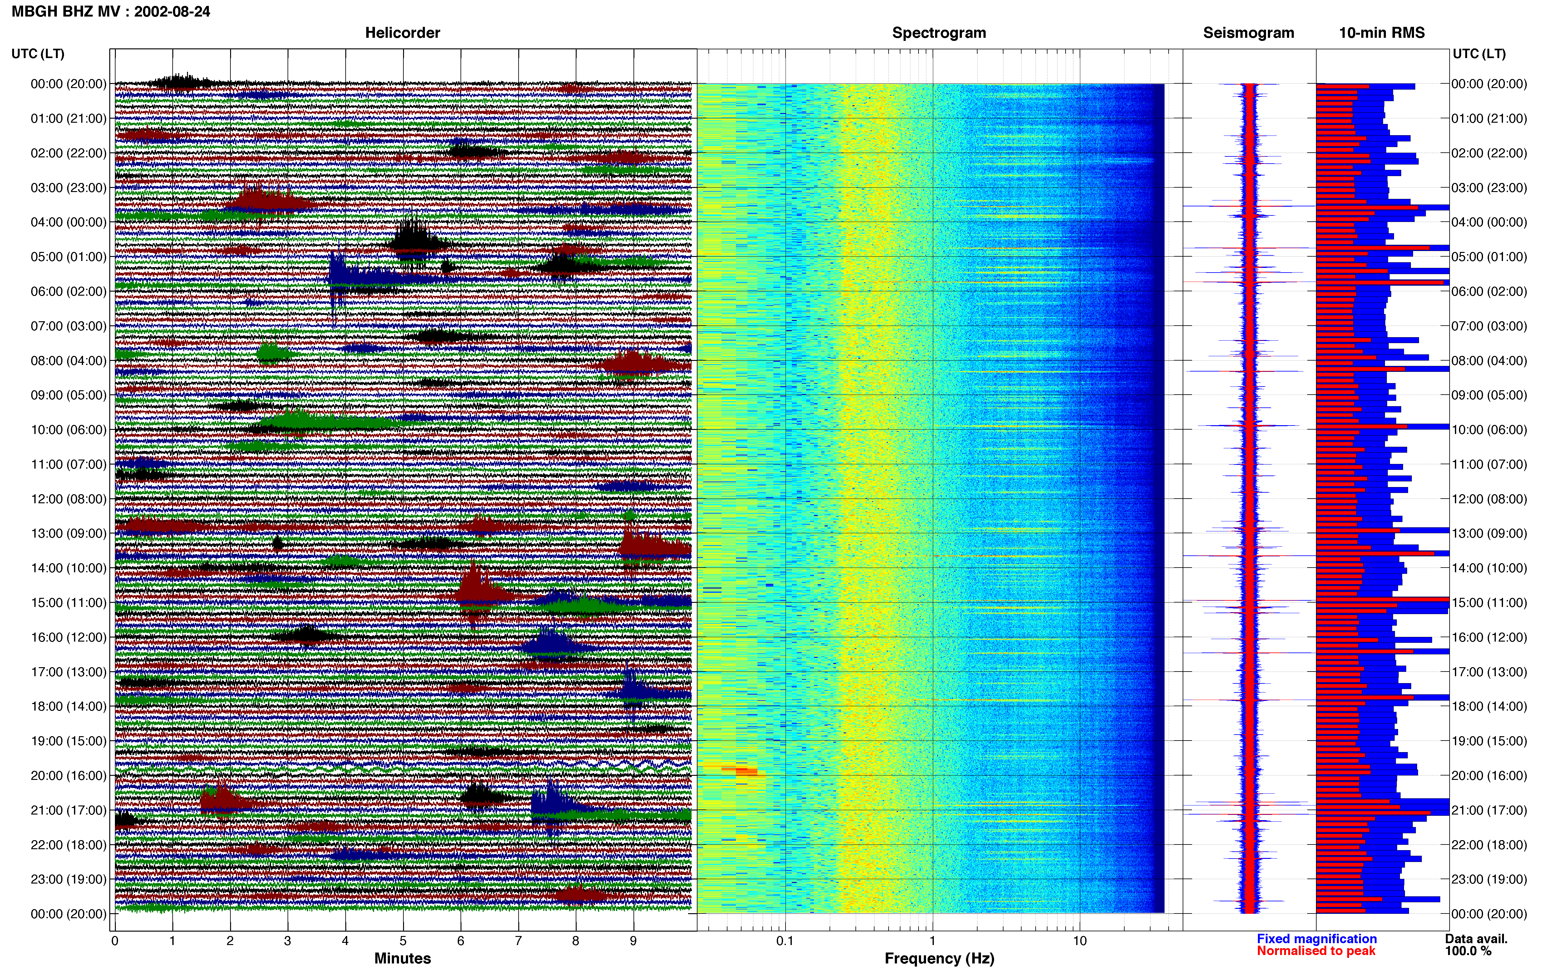Click the title 'MBGH BHZ MV : 2002-08-24'

111,12
